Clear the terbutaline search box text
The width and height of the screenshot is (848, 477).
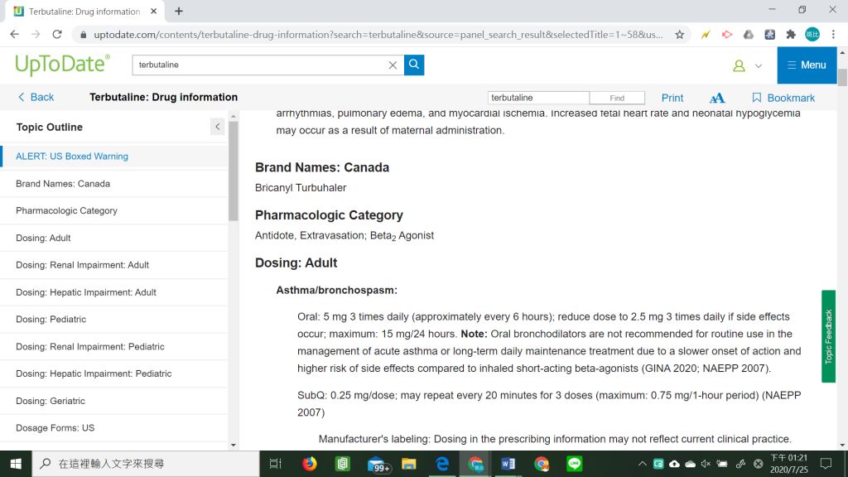(x=393, y=65)
